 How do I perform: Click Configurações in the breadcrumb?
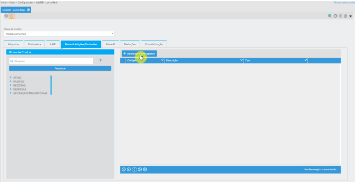tap(25, 2)
